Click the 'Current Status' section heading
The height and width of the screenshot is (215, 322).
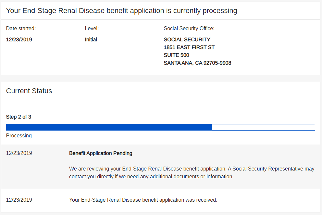click(29, 91)
